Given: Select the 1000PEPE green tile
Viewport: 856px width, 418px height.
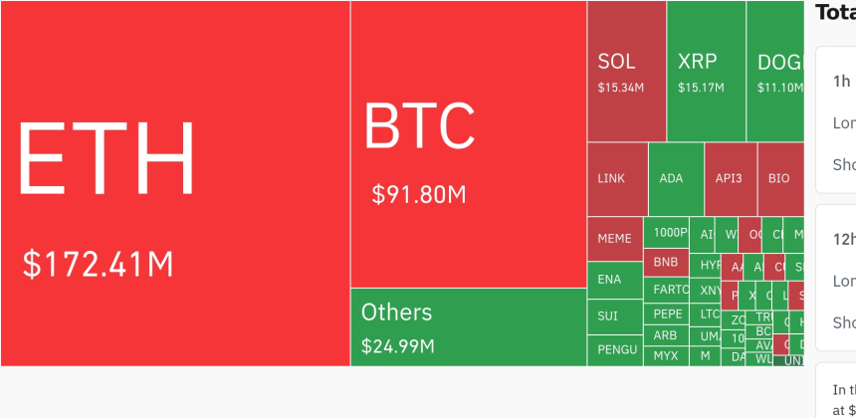Looking at the screenshot, I should tap(666, 232).
